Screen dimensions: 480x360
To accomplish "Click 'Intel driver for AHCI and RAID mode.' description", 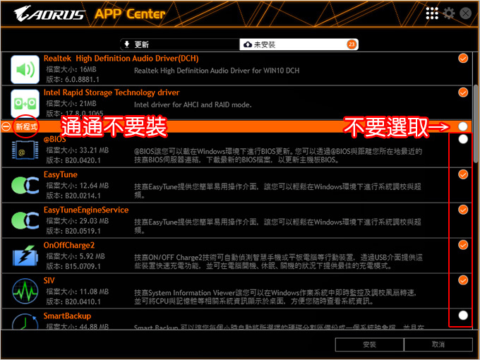I will coord(193,104).
